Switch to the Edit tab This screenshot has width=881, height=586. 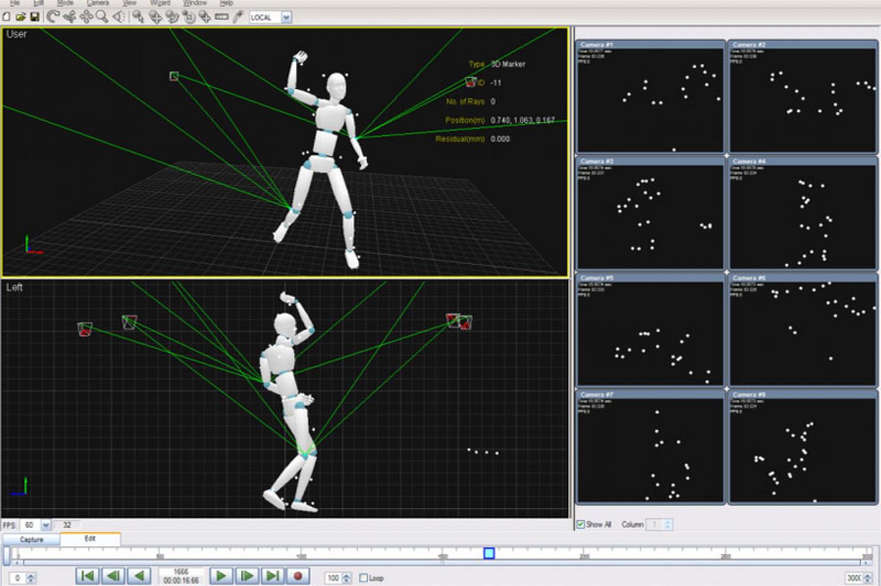click(90, 538)
